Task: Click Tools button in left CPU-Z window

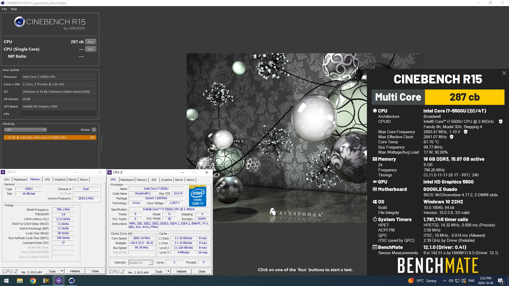Action: [x=52, y=271]
